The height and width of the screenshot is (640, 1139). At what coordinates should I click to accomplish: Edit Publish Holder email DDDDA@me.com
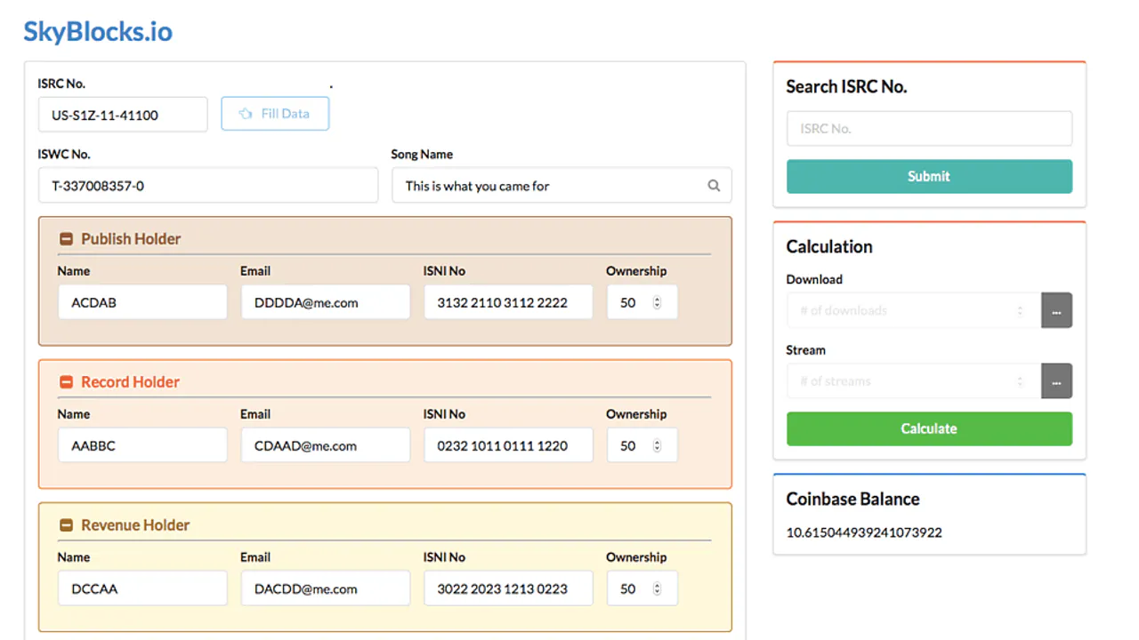326,302
